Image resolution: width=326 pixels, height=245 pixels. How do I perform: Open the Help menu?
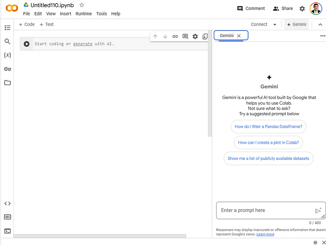pyautogui.click(x=115, y=13)
